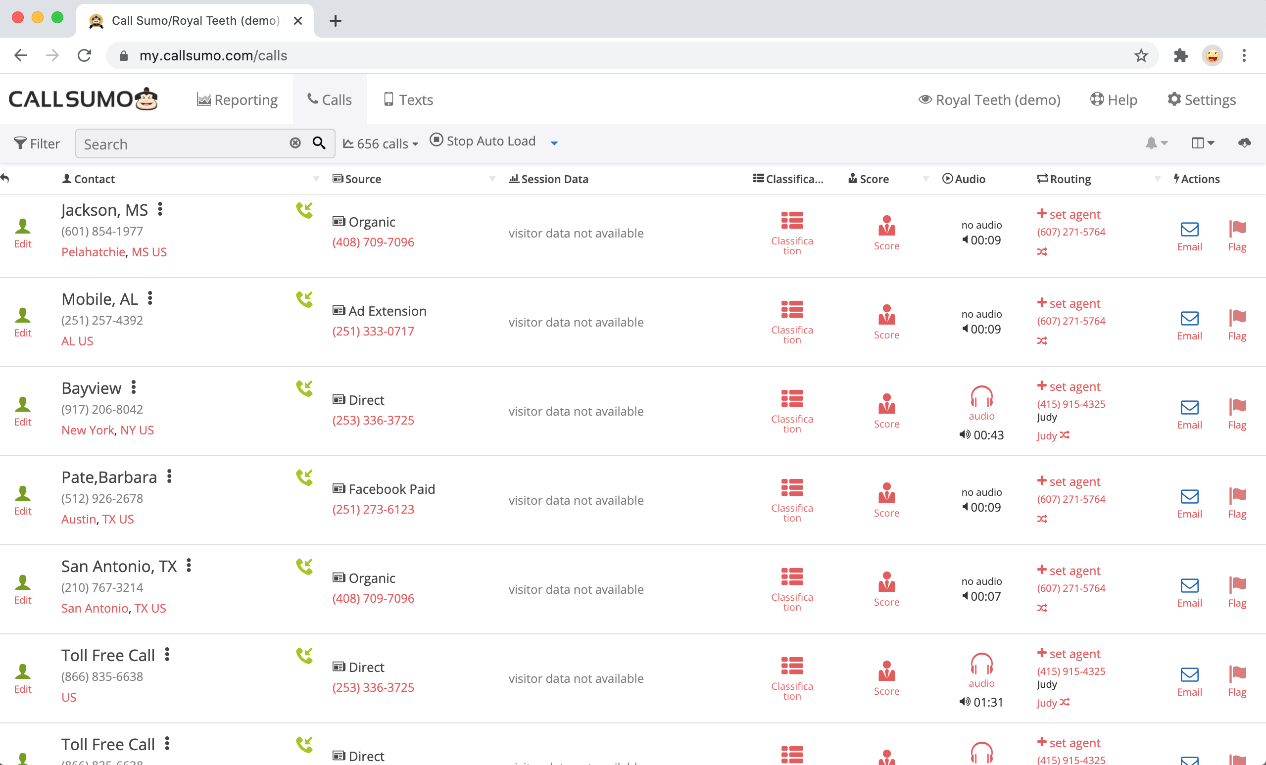
Task: Click Classification icon for Jackson, MS call
Action: coord(791,221)
